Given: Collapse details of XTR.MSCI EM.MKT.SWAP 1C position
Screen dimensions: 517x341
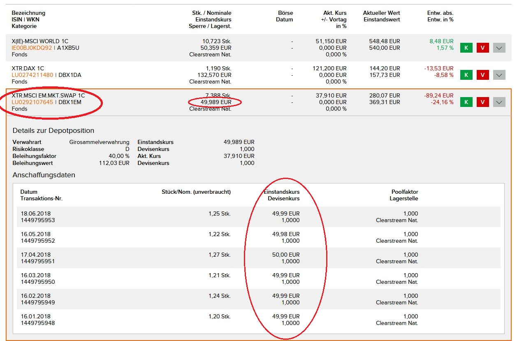Looking at the screenshot, I should pyautogui.click(x=499, y=102).
